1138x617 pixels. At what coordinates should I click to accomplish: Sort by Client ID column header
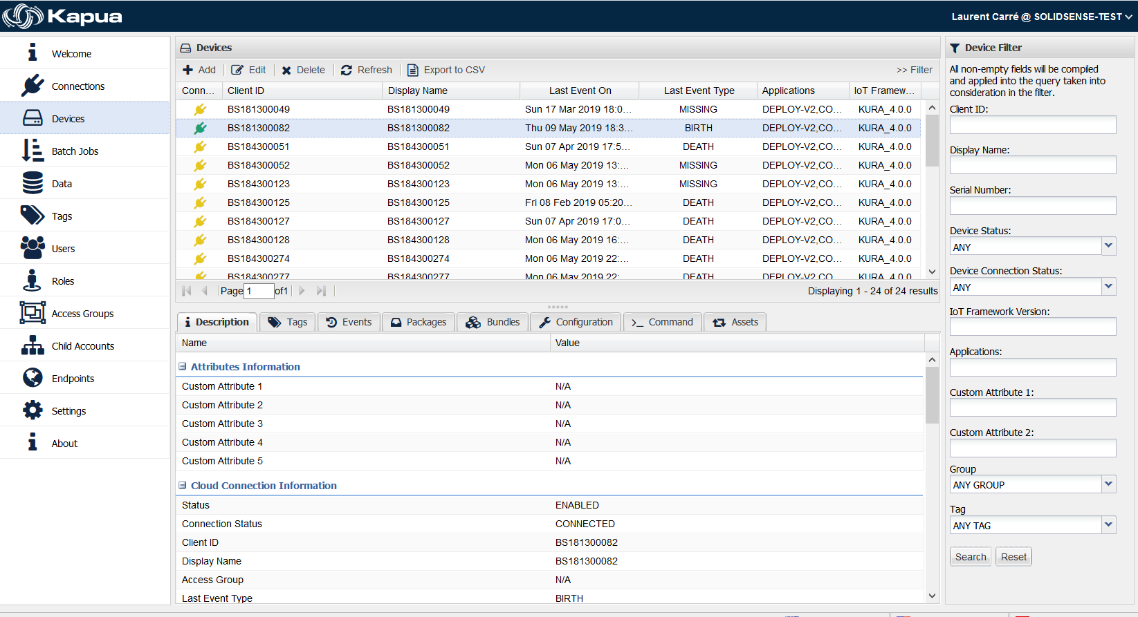tap(302, 91)
